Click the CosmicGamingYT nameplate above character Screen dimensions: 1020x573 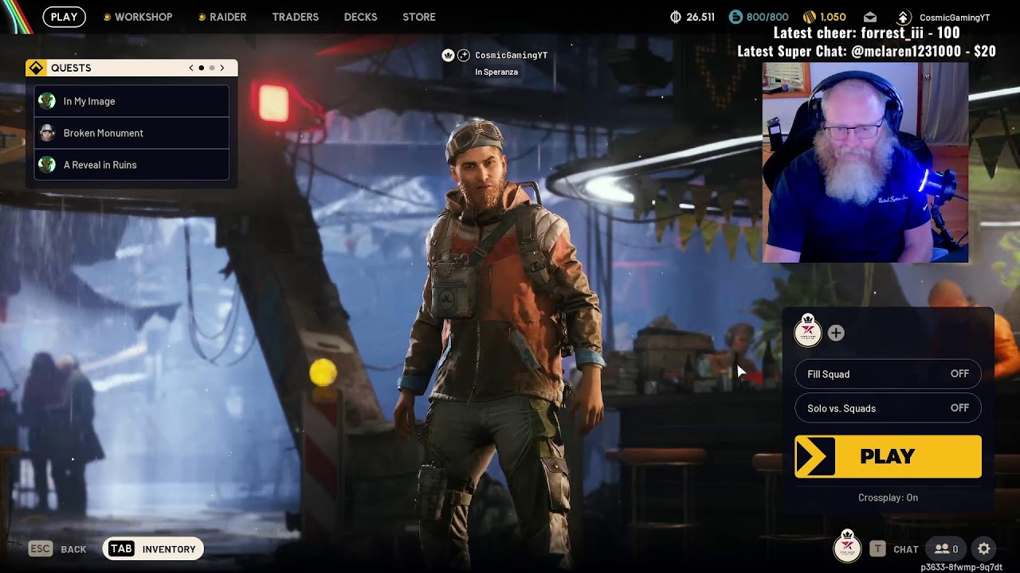point(511,55)
